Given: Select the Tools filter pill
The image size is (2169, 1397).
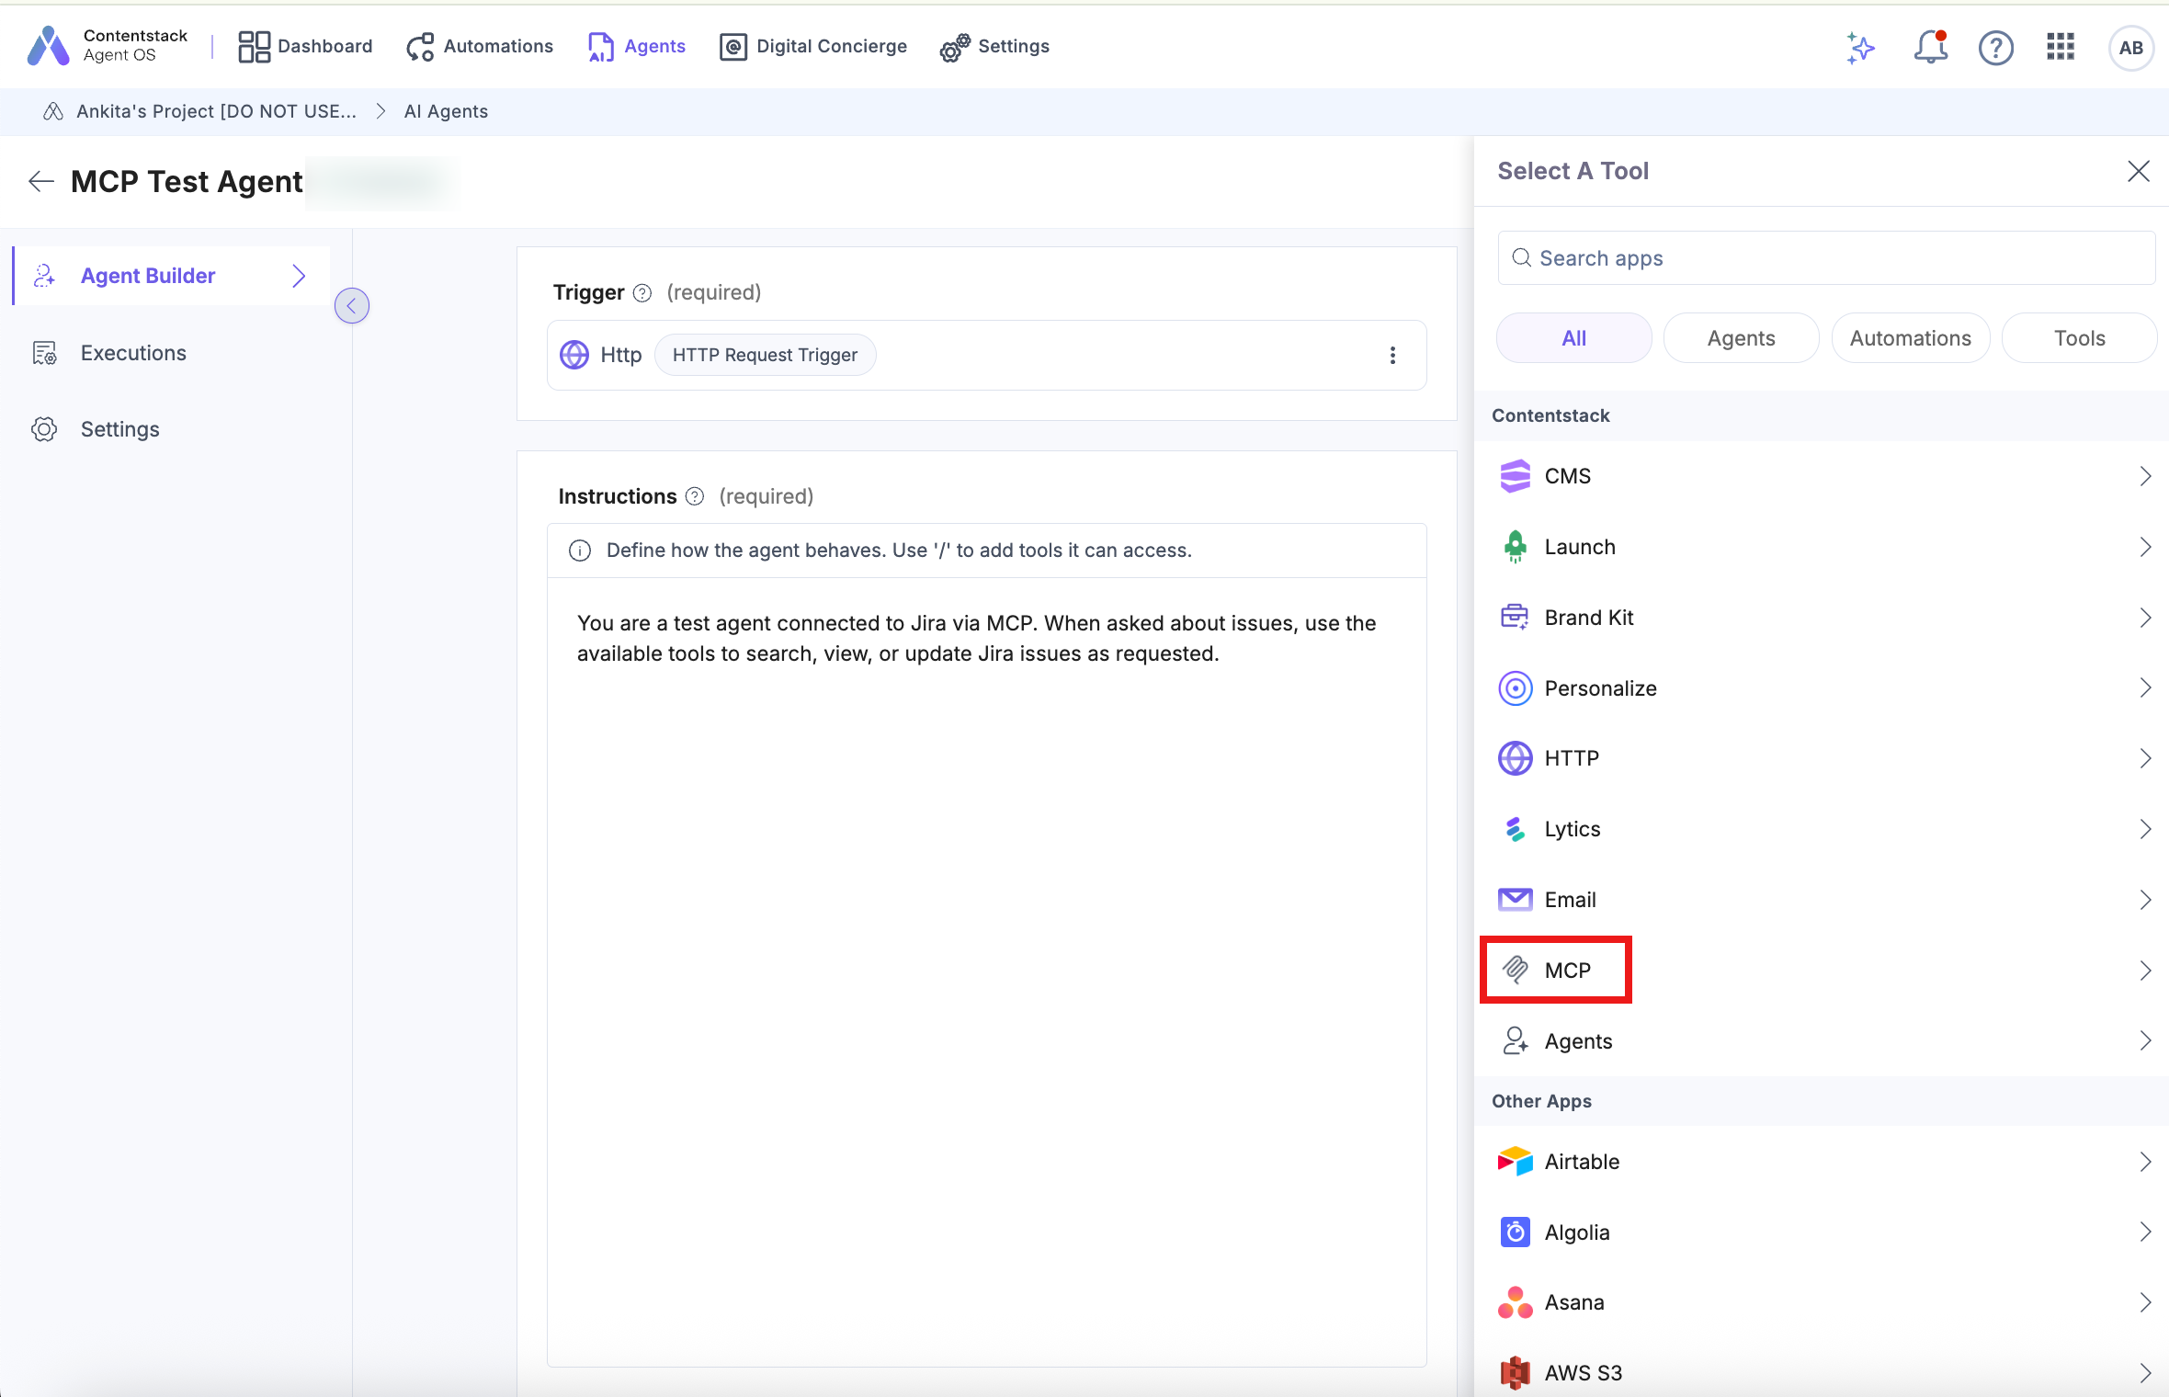Looking at the screenshot, I should pyautogui.click(x=2079, y=338).
